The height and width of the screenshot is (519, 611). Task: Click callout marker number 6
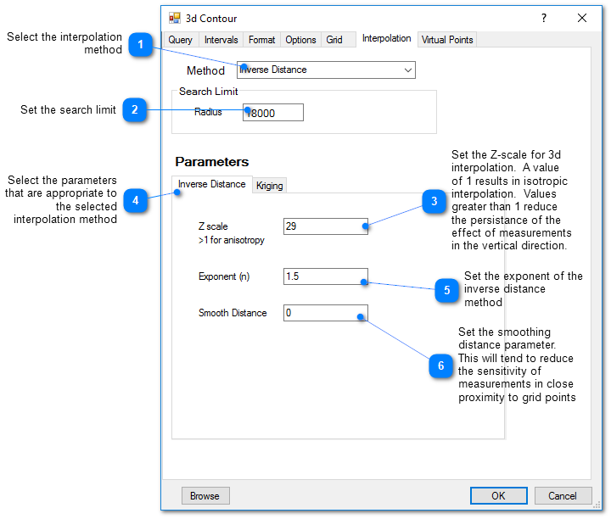pyautogui.click(x=441, y=366)
